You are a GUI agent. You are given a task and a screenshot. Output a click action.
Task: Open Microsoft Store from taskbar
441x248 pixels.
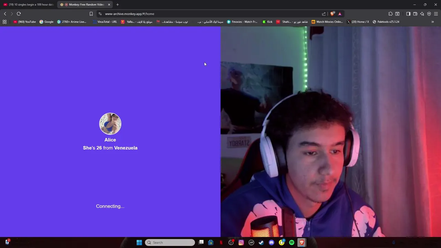click(x=211, y=242)
